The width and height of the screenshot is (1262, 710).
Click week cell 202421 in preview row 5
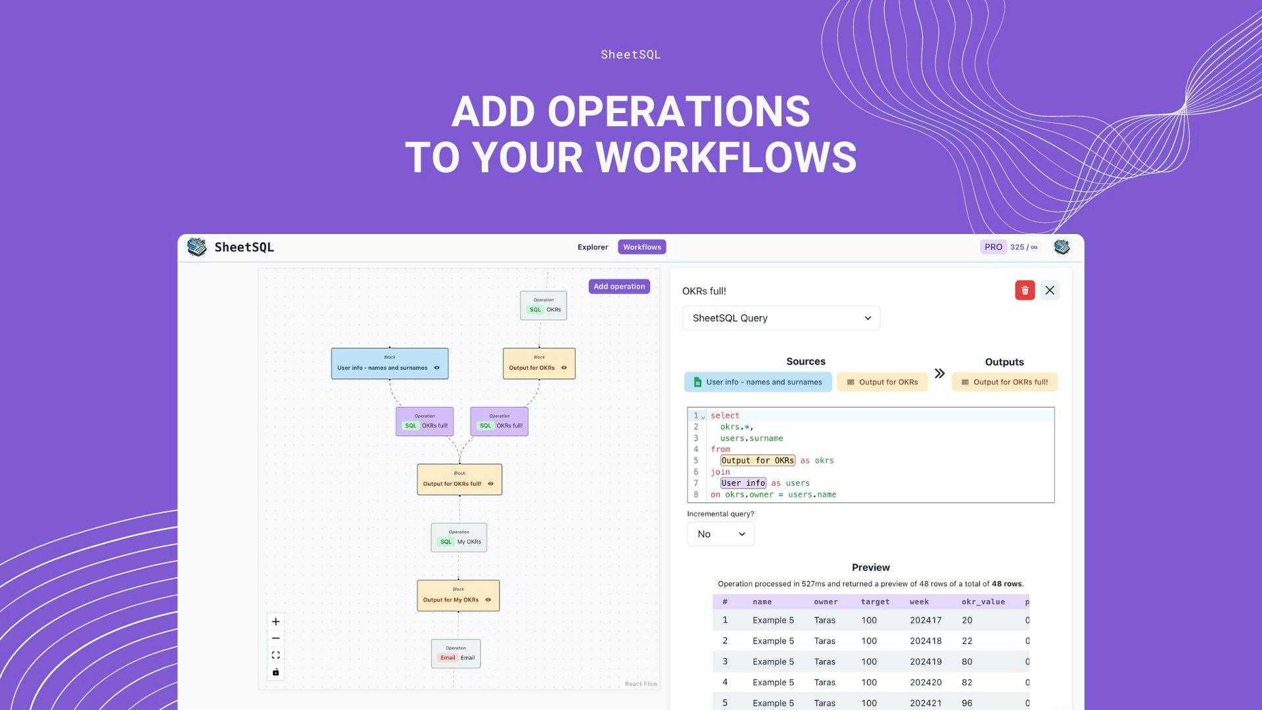926,703
